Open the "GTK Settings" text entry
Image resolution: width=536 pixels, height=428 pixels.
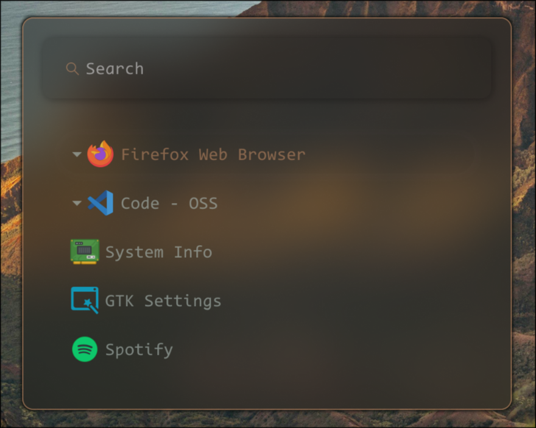[163, 301]
